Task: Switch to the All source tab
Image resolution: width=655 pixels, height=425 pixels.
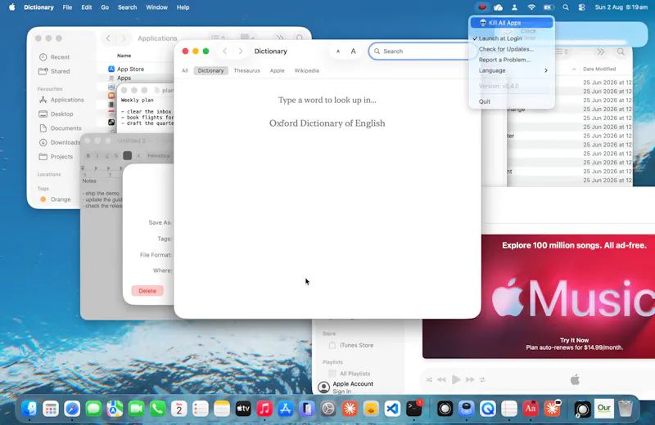Action: [x=185, y=70]
